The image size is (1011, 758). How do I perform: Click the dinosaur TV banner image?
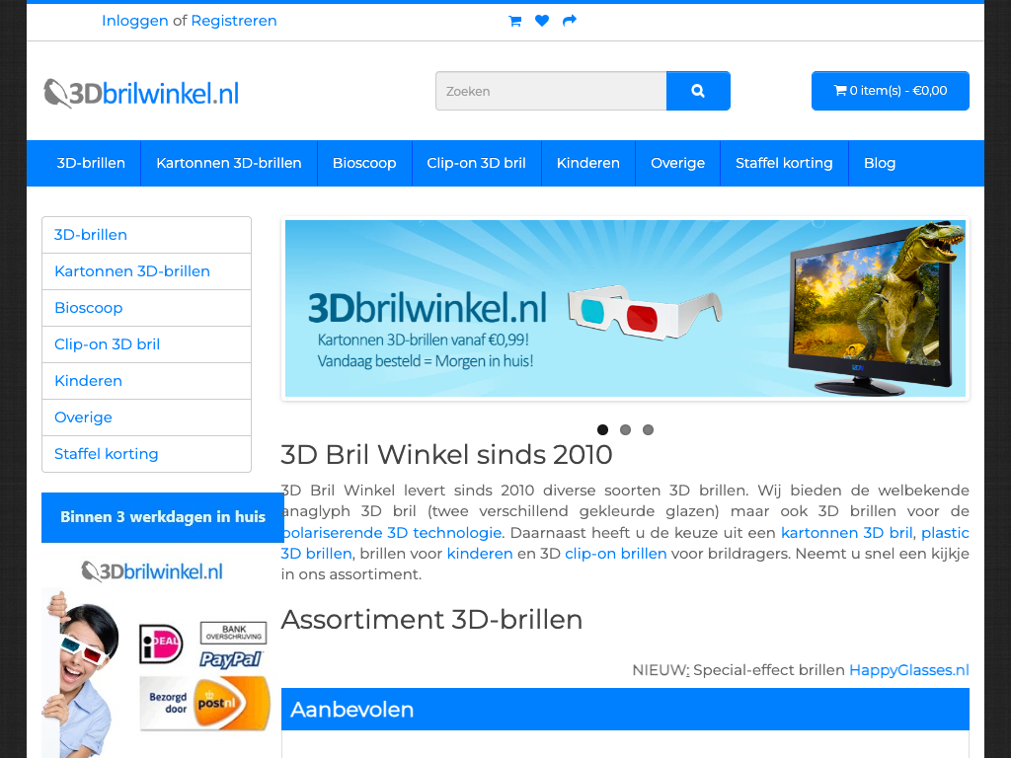click(625, 308)
